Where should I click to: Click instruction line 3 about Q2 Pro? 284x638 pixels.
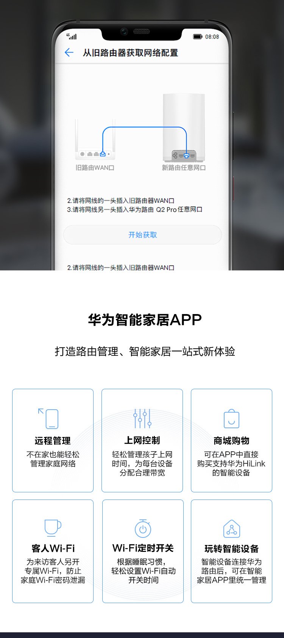(135, 209)
